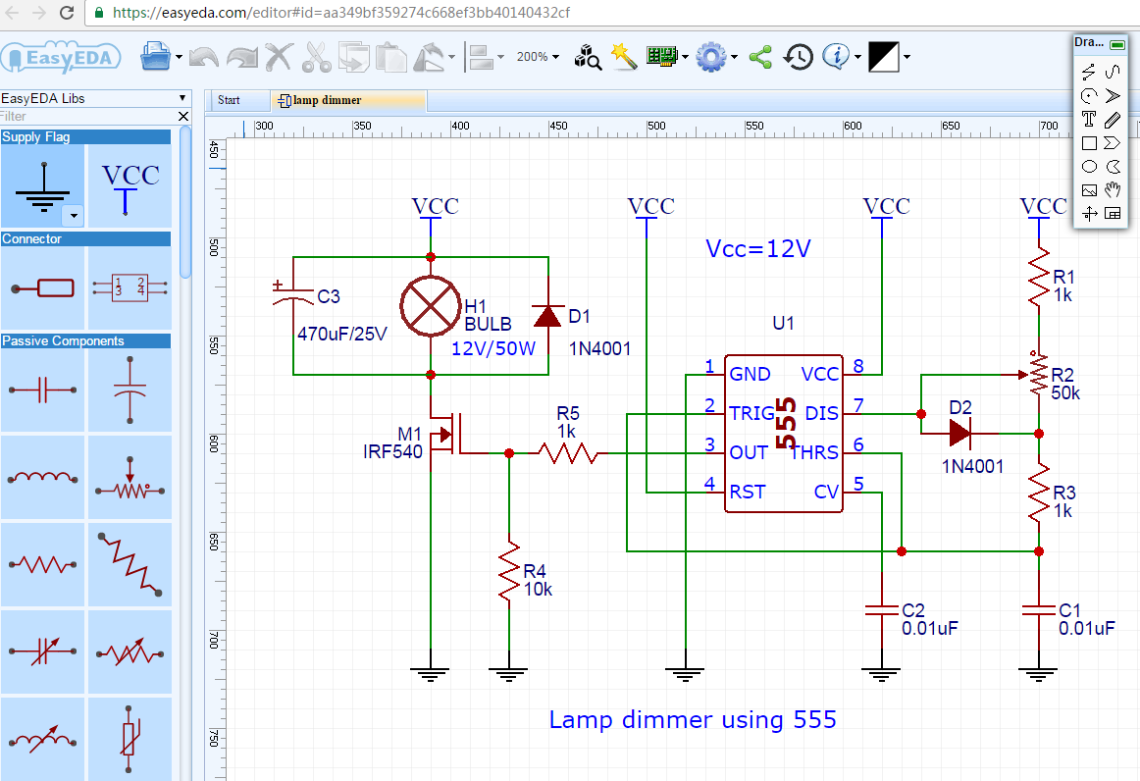Click the Delete X icon
The image size is (1140, 781).
(279, 57)
